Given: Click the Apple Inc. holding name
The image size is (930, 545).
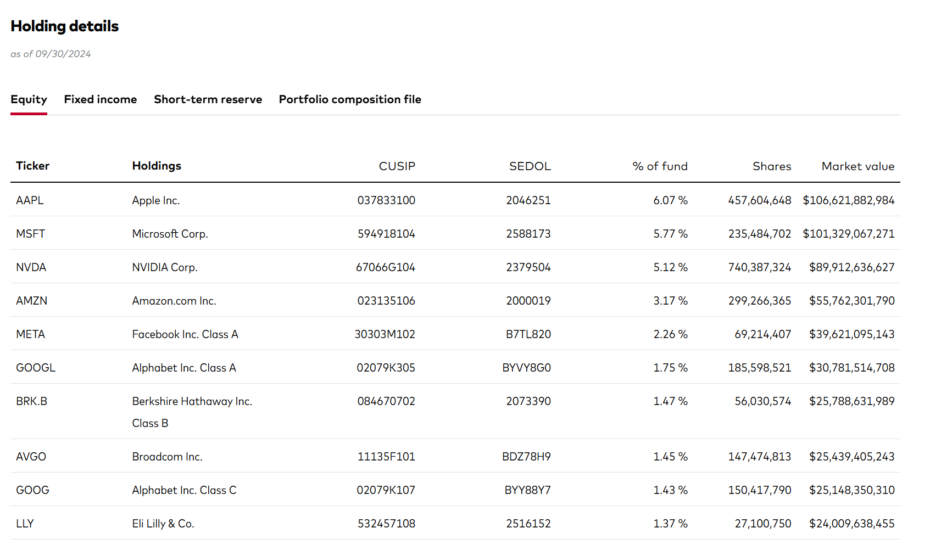Looking at the screenshot, I should (x=156, y=200).
